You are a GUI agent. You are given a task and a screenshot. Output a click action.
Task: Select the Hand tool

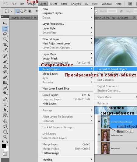point(5,132)
